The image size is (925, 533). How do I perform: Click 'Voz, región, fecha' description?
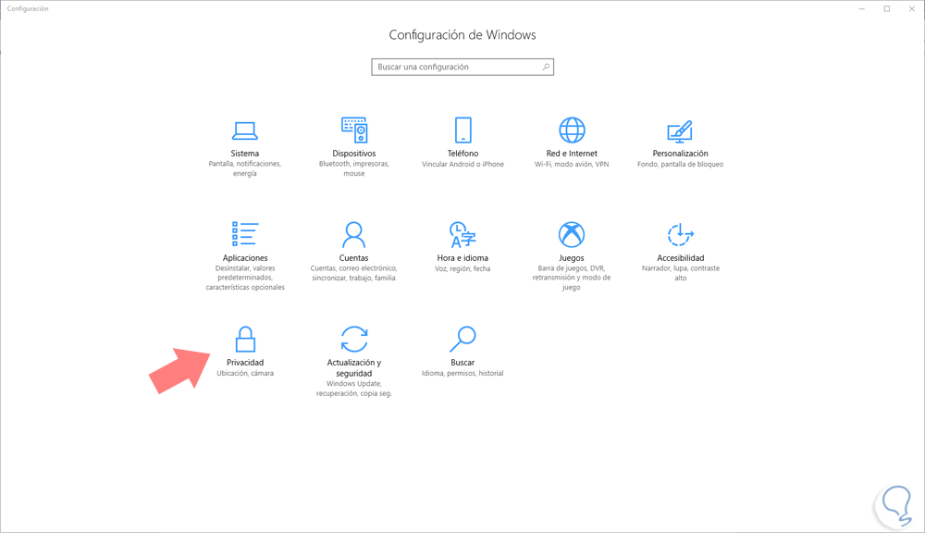pos(462,268)
